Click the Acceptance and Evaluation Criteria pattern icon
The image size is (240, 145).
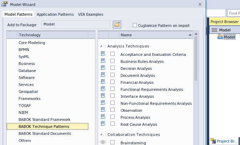(103, 54)
